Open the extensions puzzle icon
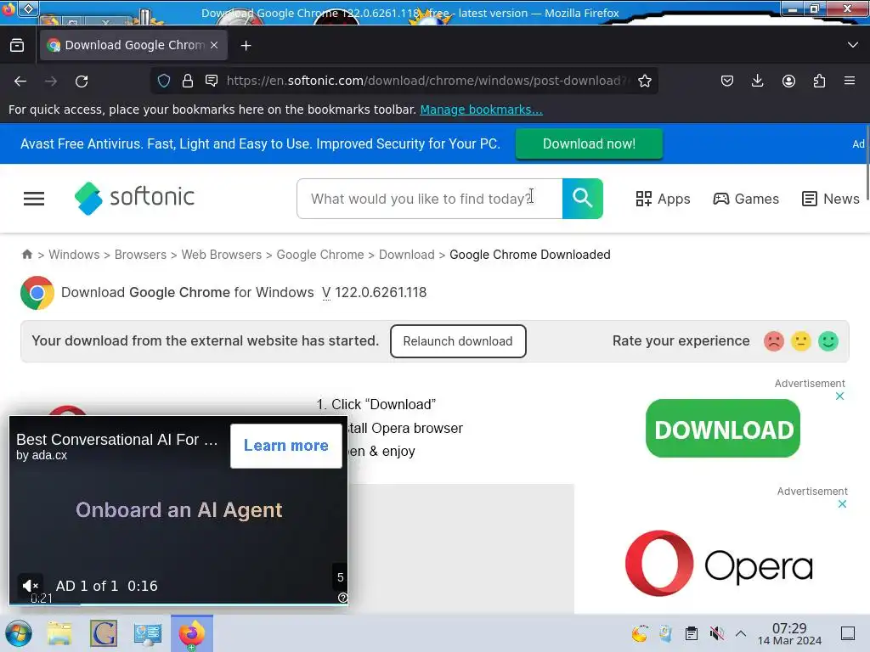Viewport: 870px width, 652px height. click(819, 81)
